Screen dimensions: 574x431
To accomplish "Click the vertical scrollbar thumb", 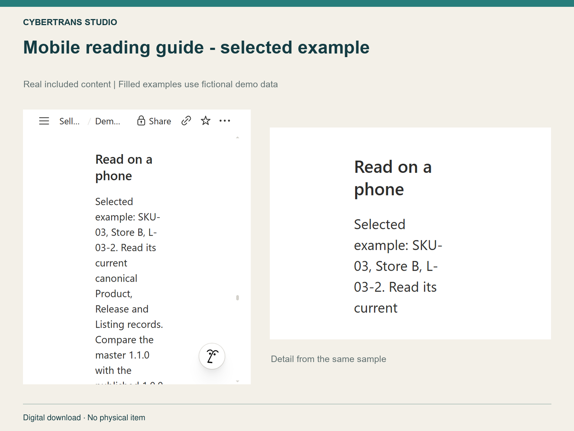I will point(237,298).
